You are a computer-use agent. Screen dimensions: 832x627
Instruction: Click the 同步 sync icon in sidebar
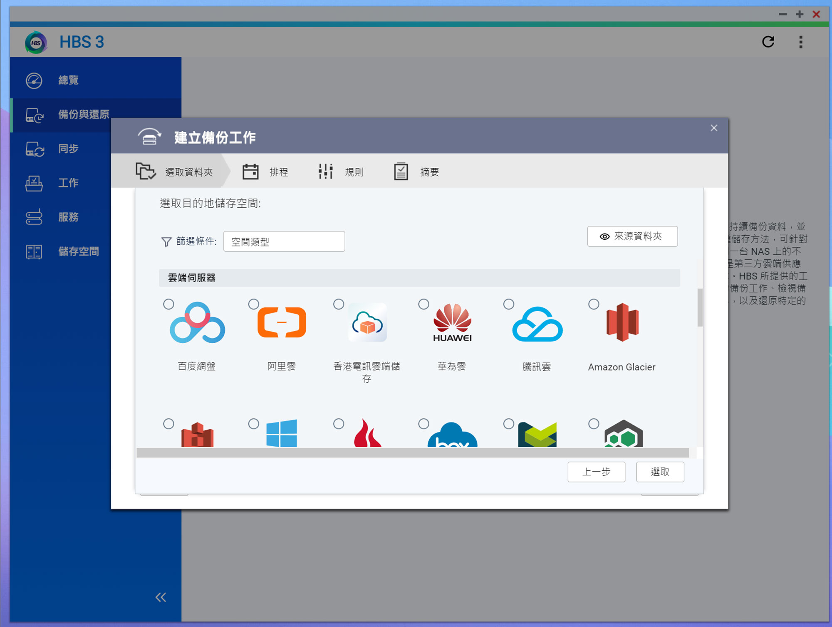pyautogui.click(x=35, y=149)
